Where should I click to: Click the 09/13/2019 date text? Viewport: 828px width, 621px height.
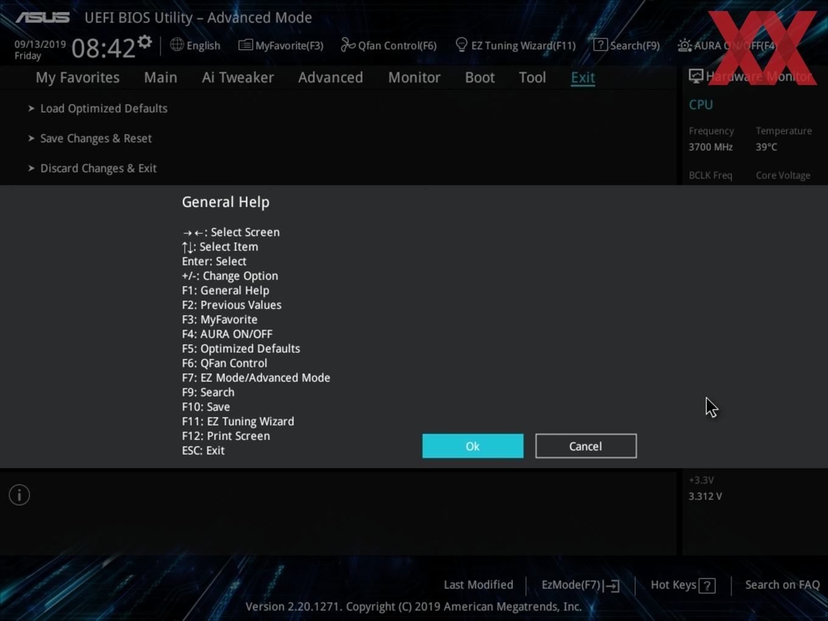(x=40, y=44)
